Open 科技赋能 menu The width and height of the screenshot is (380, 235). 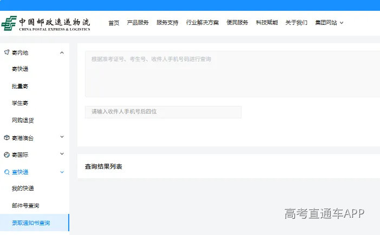pos(267,23)
